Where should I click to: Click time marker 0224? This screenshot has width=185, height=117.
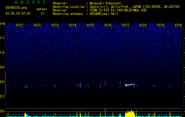(73, 25)
